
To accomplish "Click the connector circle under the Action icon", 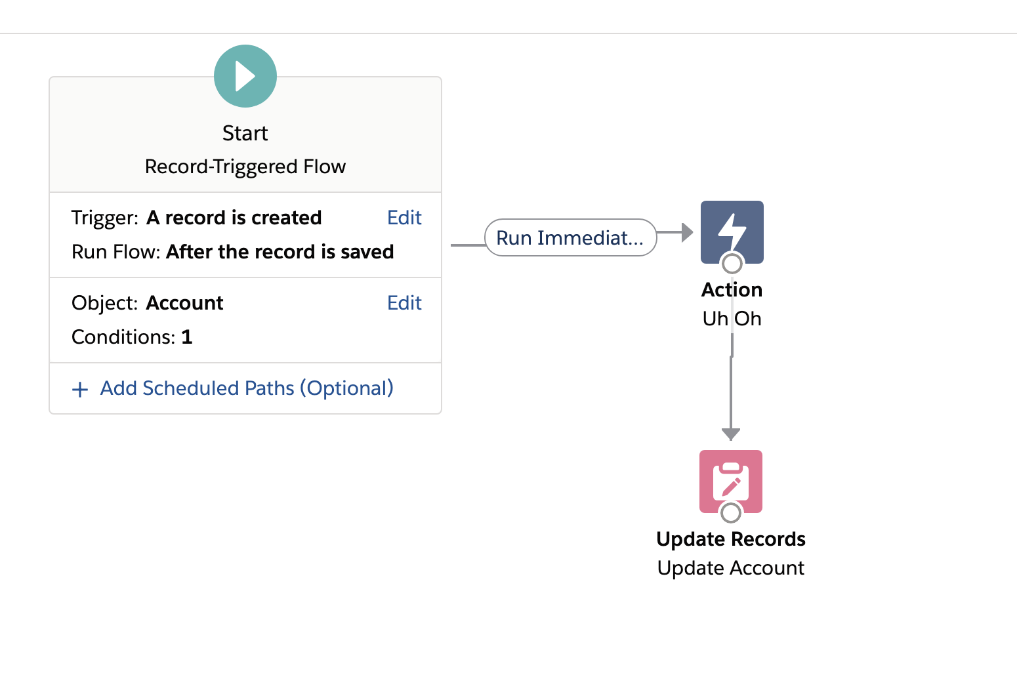I will [732, 264].
